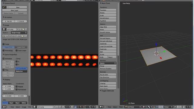
Task: Open pivot point icon in 3D view header
Action: point(150,107)
